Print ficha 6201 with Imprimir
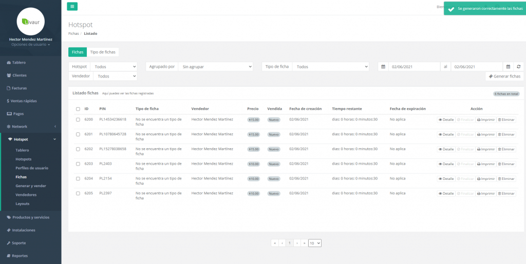The width and height of the screenshot is (526, 264). tap(486, 134)
